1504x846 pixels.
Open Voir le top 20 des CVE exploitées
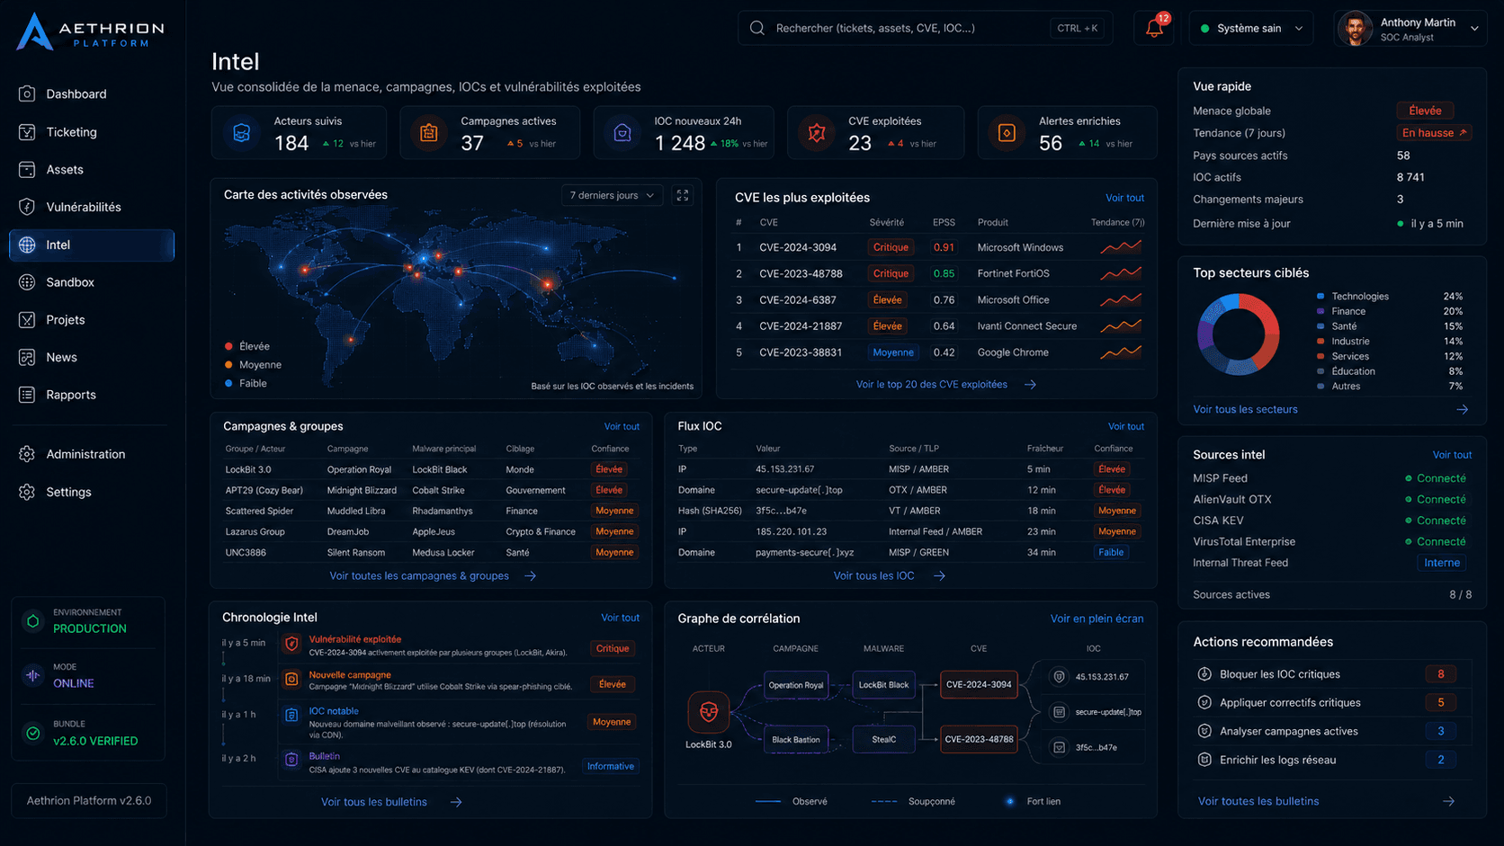click(945, 385)
